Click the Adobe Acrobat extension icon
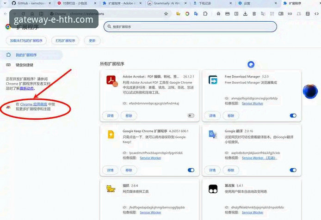 112,80
